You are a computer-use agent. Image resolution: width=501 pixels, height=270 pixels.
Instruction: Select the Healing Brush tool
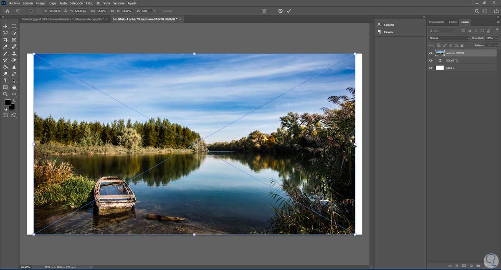click(x=14, y=47)
